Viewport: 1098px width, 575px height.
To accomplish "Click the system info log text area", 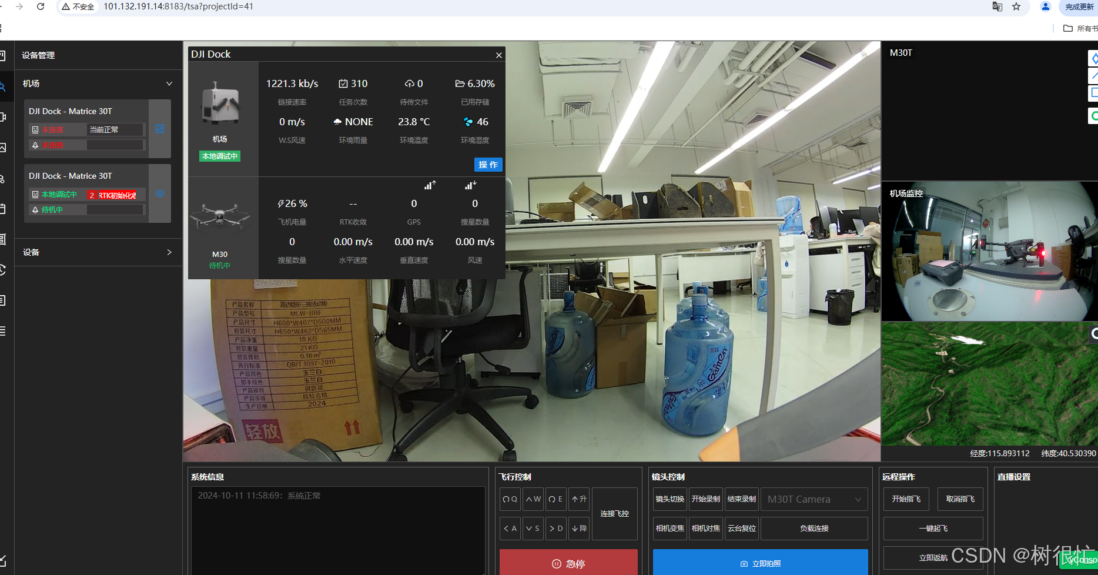I will (338, 530).
